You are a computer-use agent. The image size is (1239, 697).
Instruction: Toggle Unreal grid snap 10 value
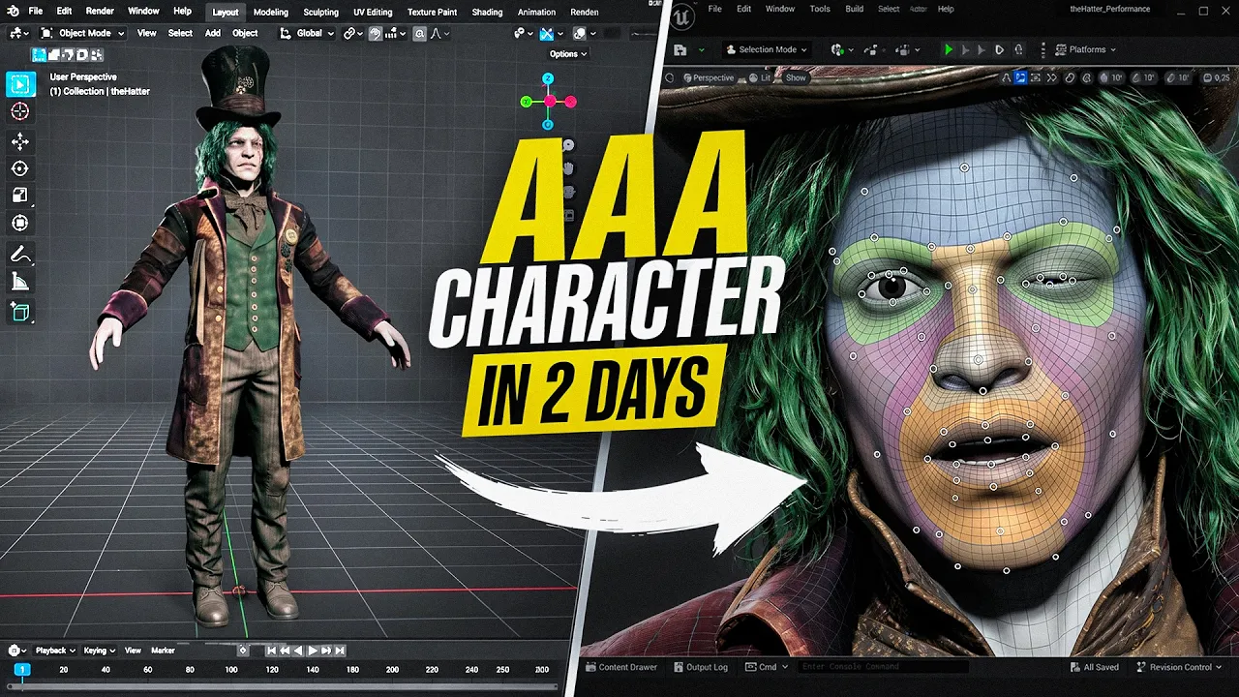point(1112,77)
